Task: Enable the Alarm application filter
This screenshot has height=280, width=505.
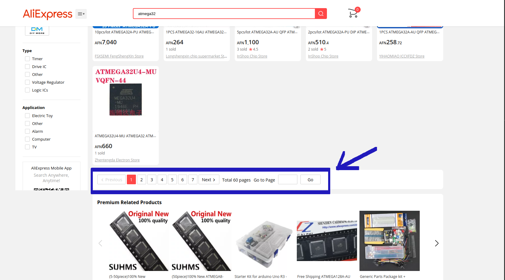Action: [27, 131]
